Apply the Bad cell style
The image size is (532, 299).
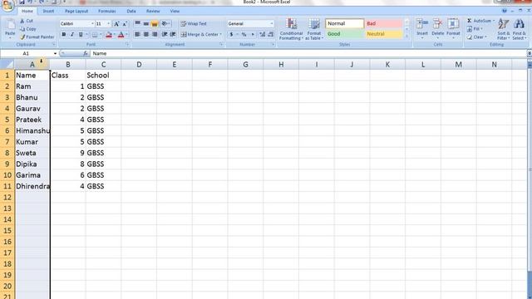[x=384, y=24]
